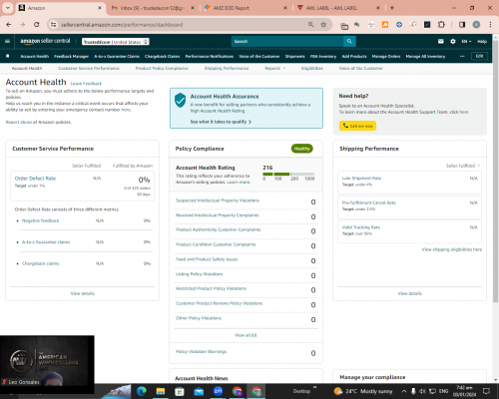This screenshot has height=399, width=499.
Task: Switch to the AMZ EOD Report tab
Action: pyautogui.click(x=246, y=8)
